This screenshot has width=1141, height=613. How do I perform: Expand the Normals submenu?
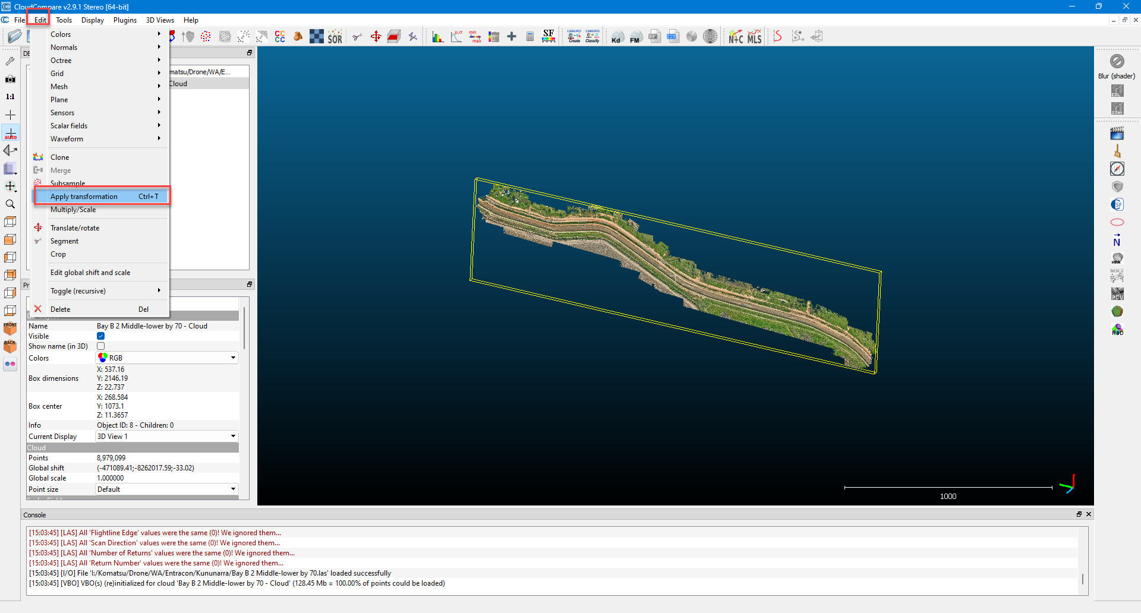point(101,48)
